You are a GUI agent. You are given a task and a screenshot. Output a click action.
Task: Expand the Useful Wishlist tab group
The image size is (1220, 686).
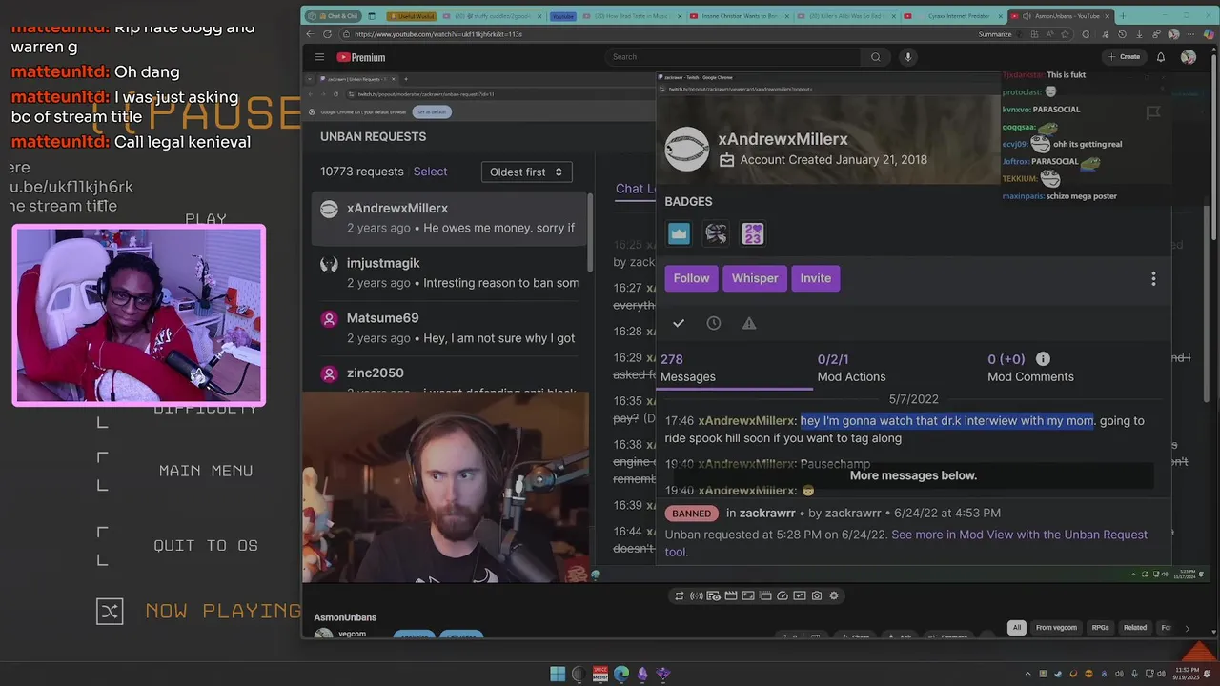click(410, 16)
